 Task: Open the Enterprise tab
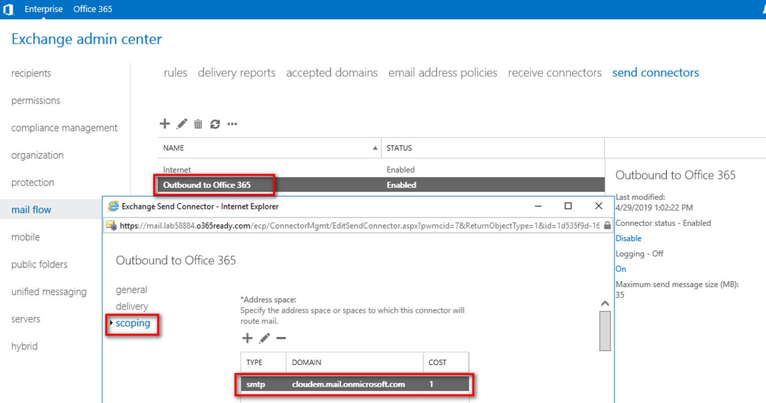[x=44, y=9]
